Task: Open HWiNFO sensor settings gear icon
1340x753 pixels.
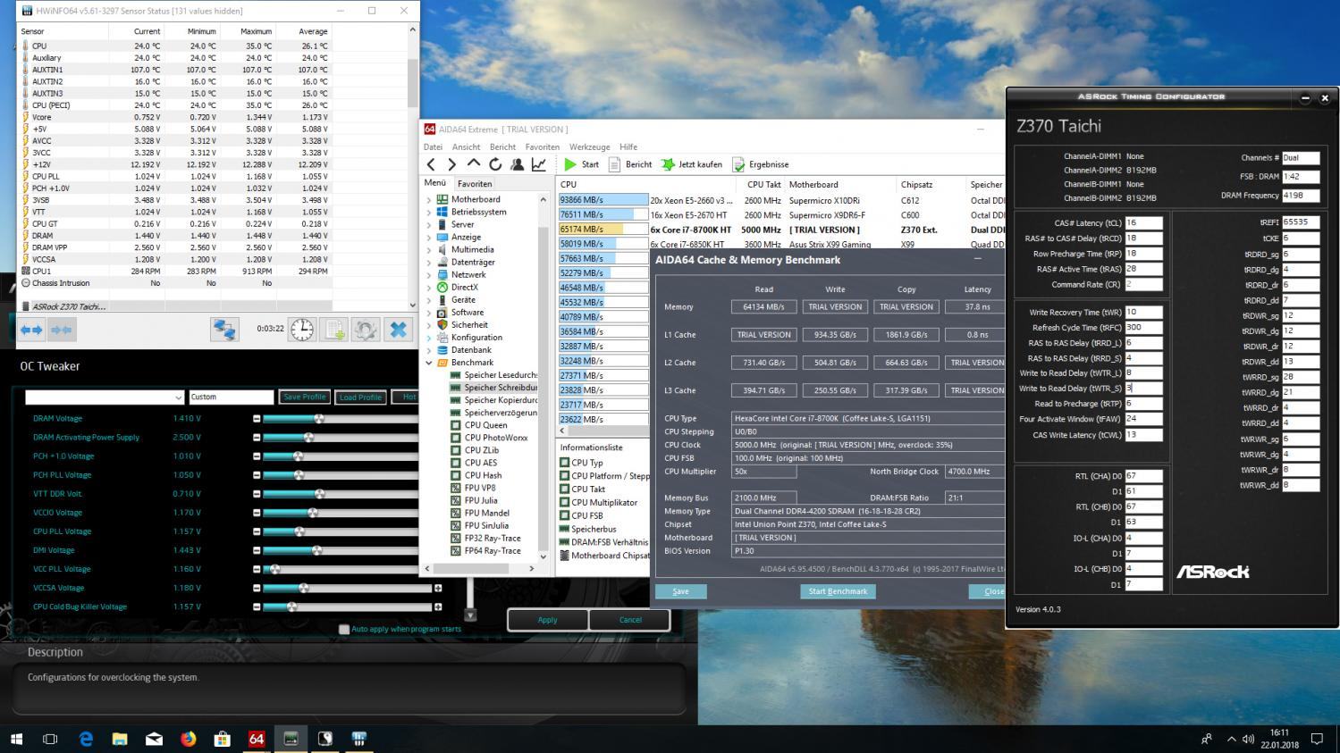Action: (366, 329)
